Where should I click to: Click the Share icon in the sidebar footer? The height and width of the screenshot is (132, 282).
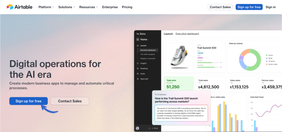153,128
